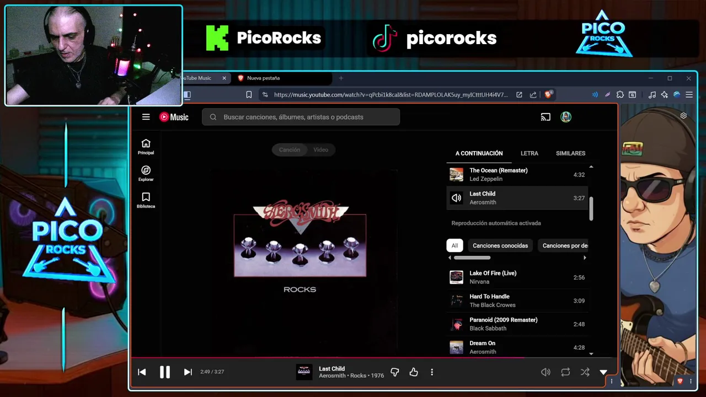Toggle repeat mode

[565, 372]
